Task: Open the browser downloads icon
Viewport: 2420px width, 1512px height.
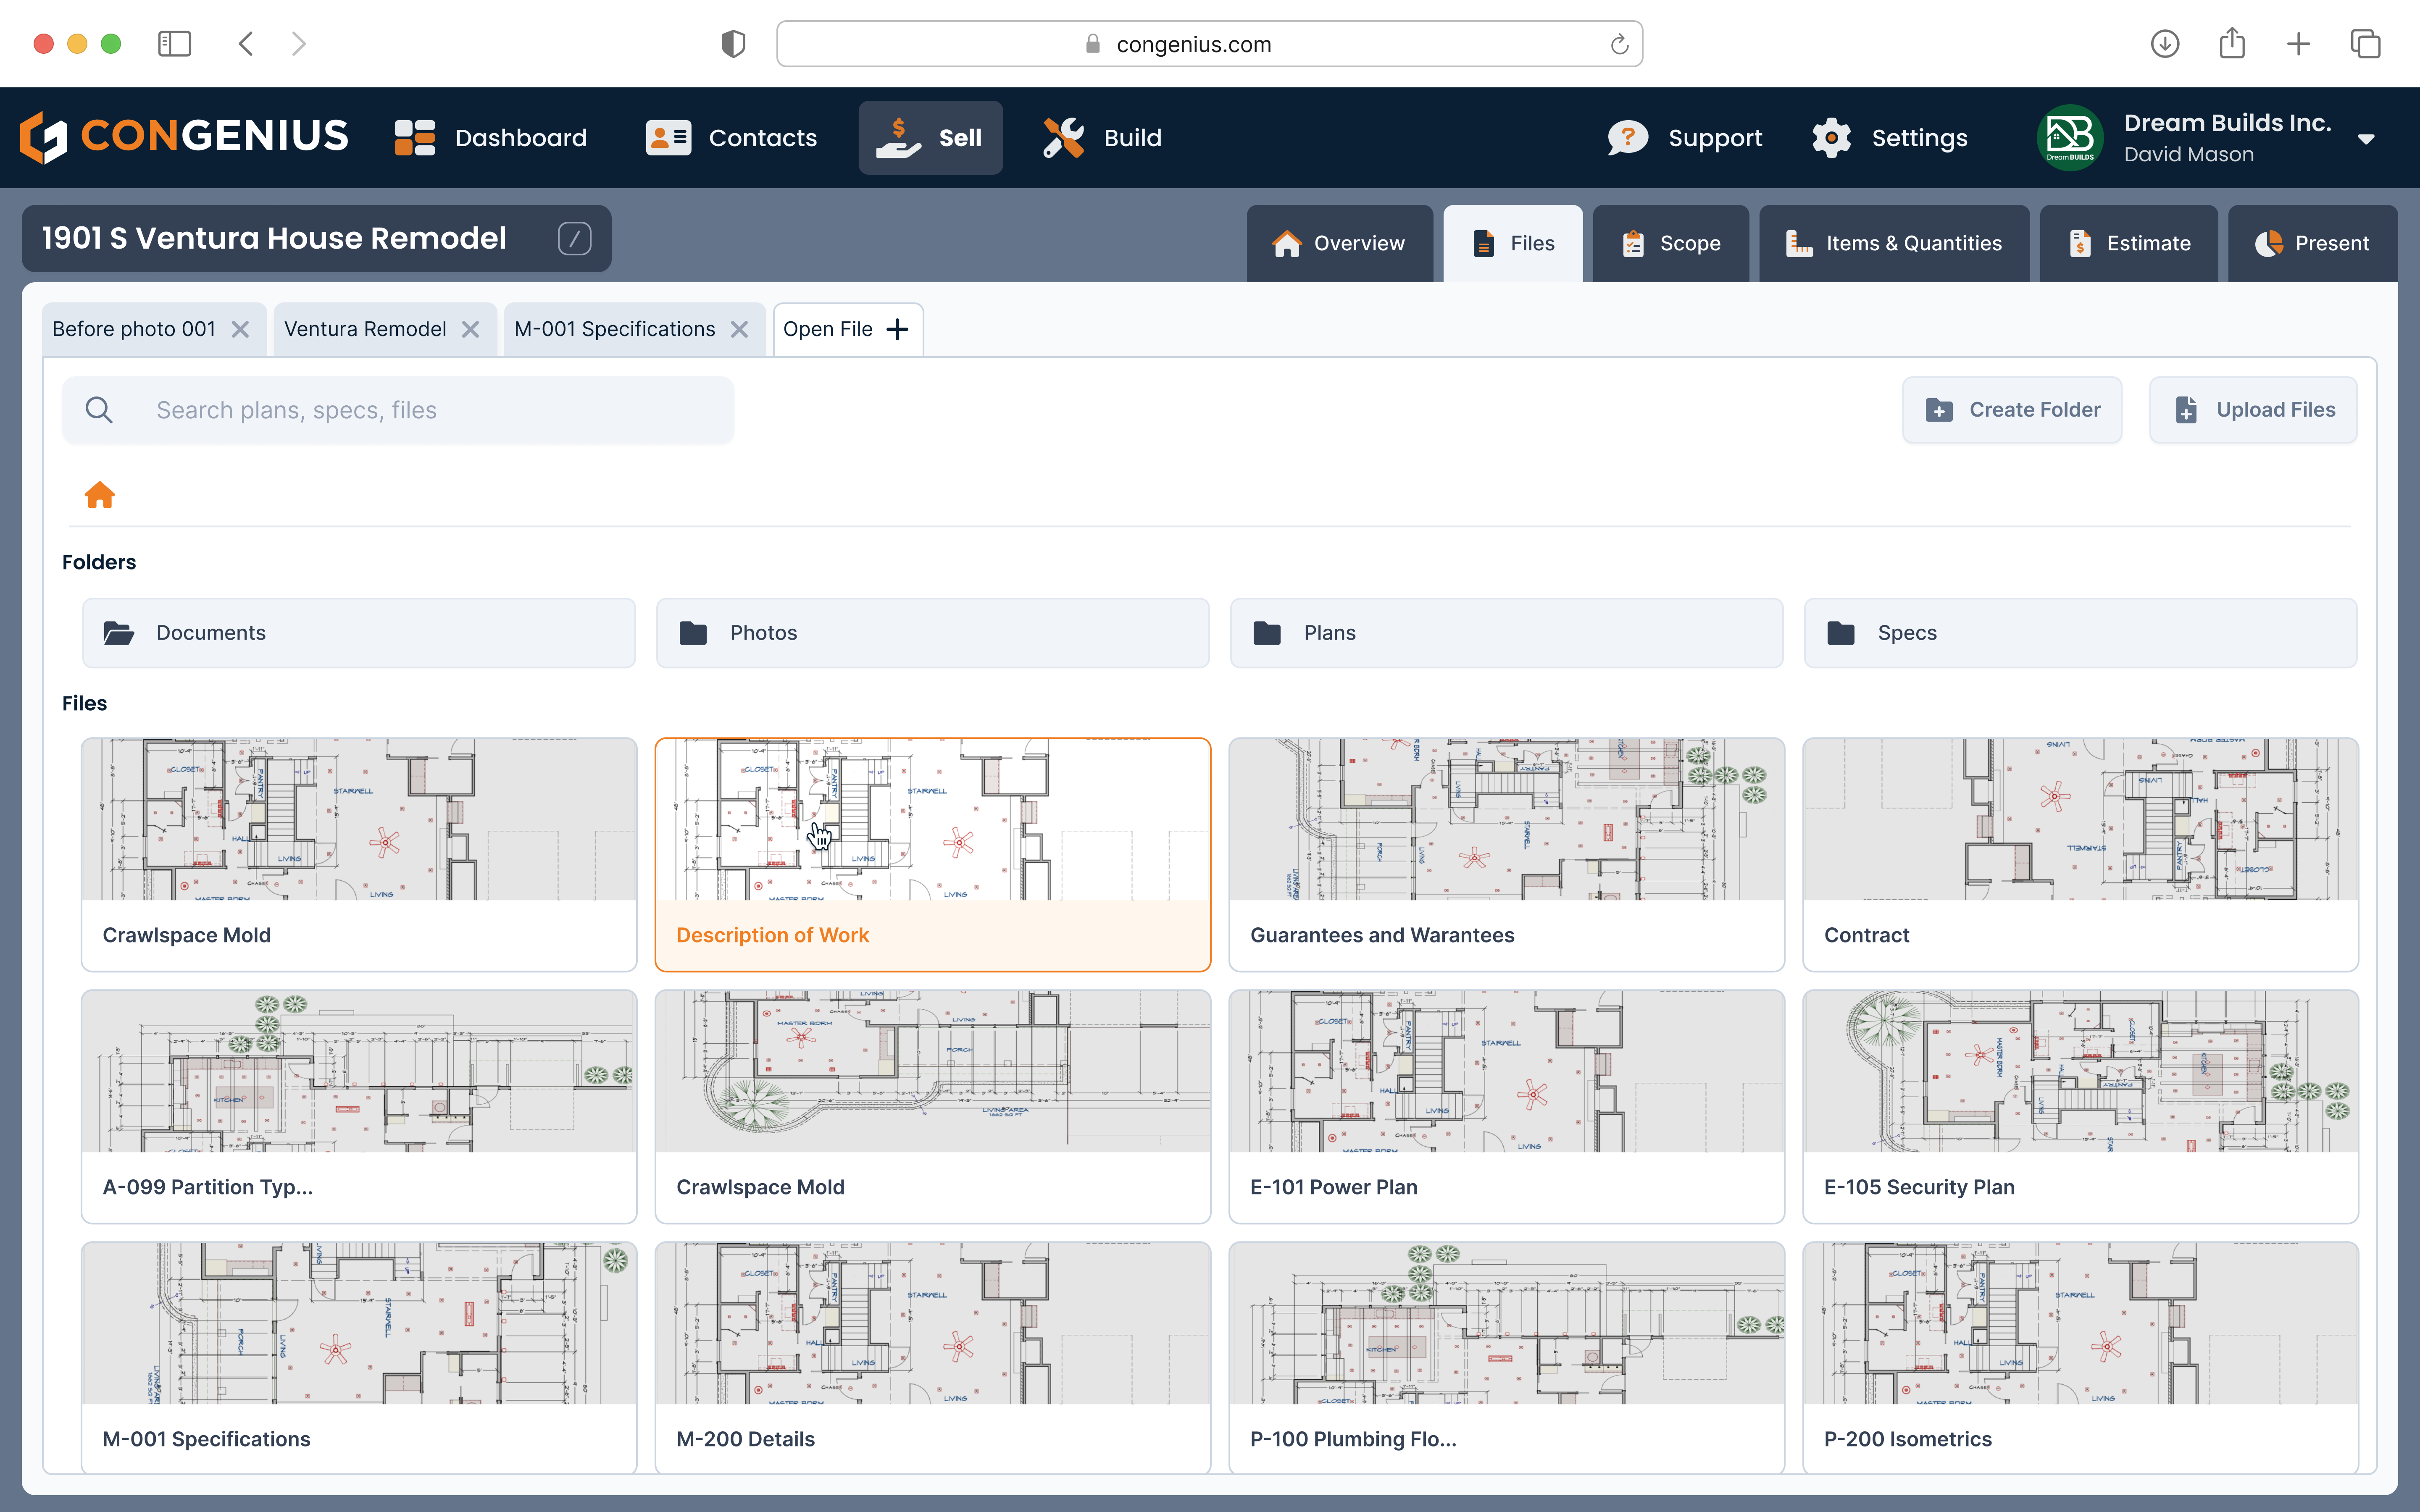Action: tap(2165, 44)
